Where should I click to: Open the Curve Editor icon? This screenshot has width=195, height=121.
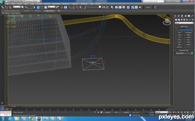click(120, 7)
